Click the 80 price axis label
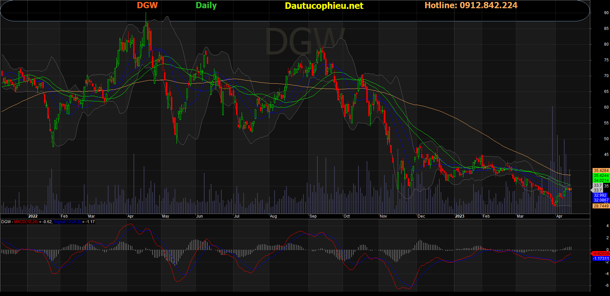 [x=606, y=44]
